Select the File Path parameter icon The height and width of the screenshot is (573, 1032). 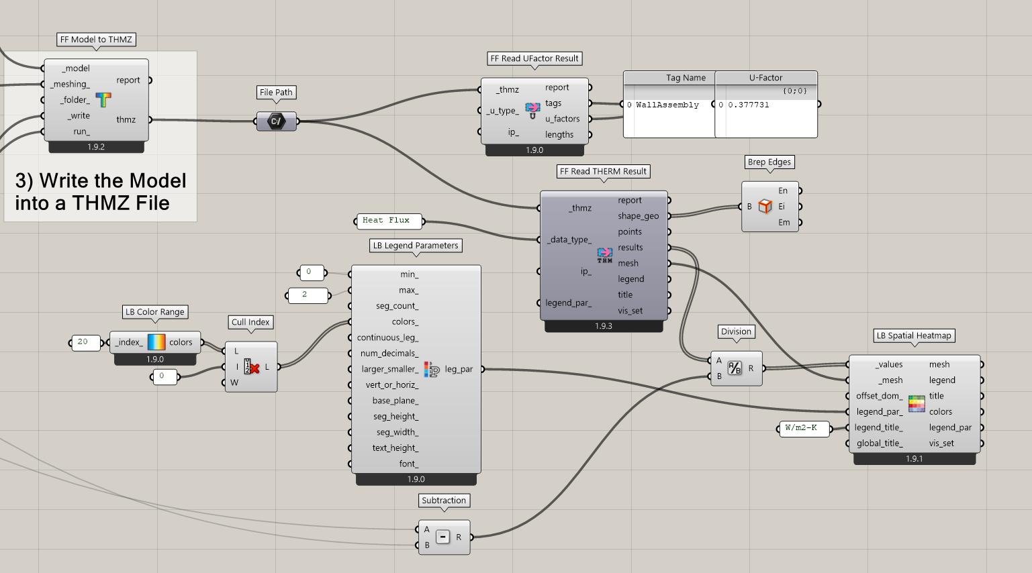276,121
